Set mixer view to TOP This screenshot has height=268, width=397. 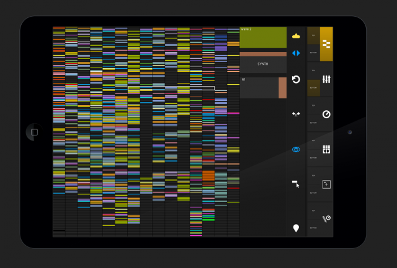(313, 71)
